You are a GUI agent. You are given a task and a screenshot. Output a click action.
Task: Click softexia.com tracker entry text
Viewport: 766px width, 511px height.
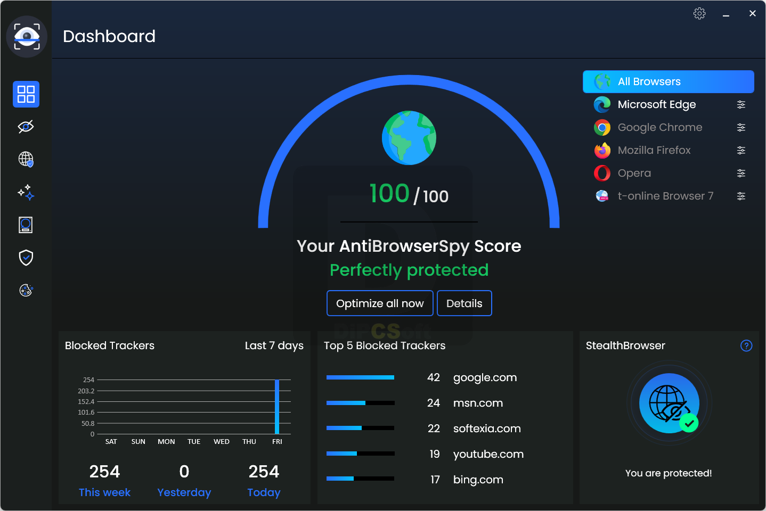click(x=487, y=428)
